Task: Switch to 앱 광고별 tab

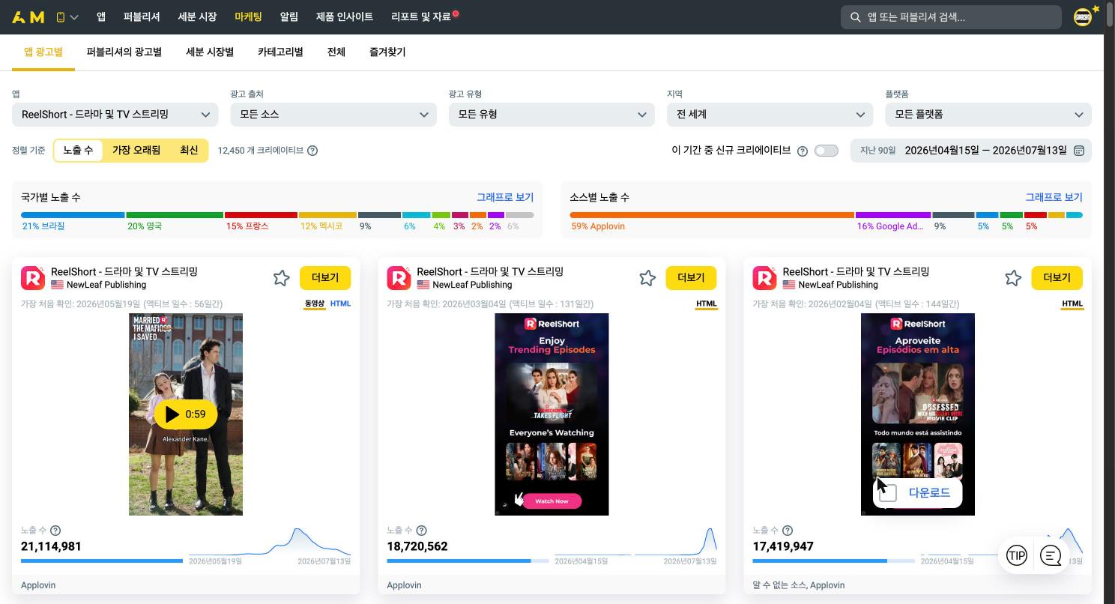Action: [x=43, y=52]
